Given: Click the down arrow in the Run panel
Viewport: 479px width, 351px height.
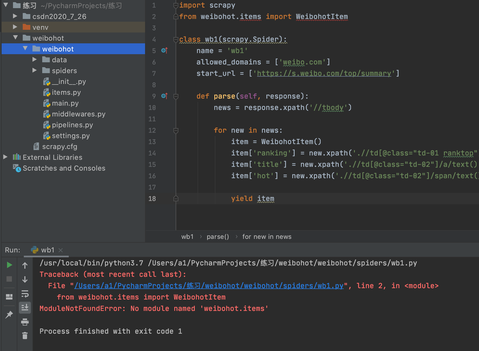Looking at the screenshot, I should pos(25,279).
